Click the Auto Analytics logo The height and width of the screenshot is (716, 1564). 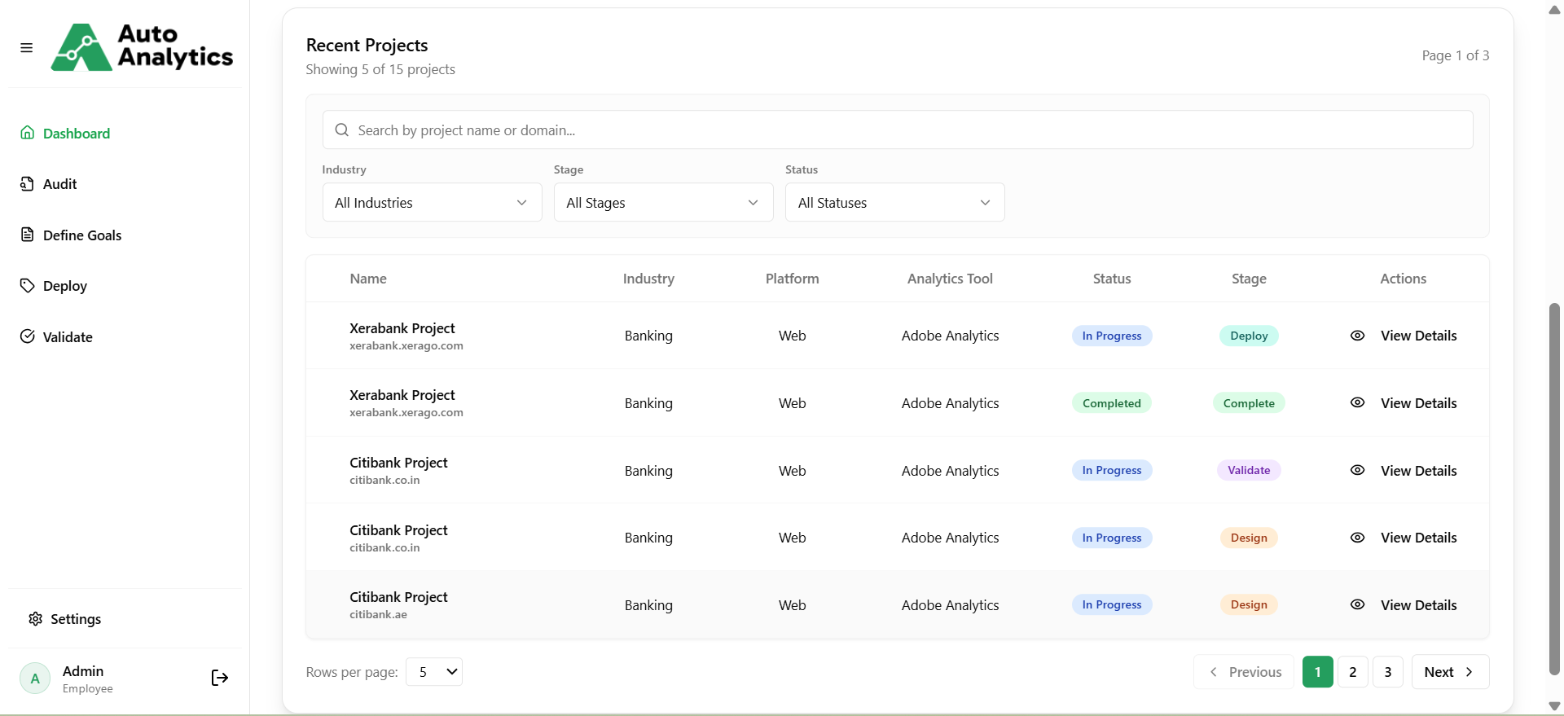[x=142, y=46]
